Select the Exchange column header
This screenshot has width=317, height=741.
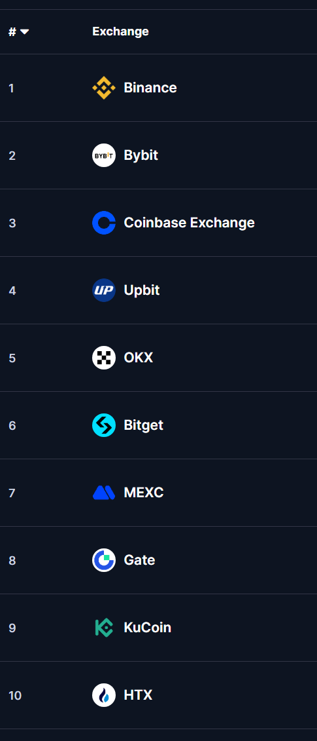[x=120, y=31]
